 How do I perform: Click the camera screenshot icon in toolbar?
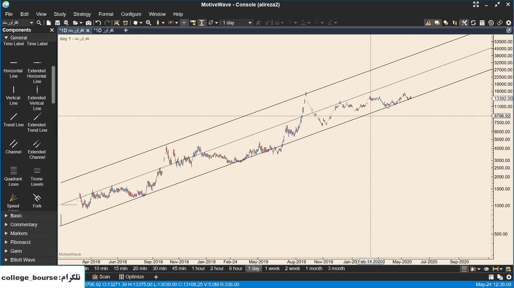[x=88, y=23]
